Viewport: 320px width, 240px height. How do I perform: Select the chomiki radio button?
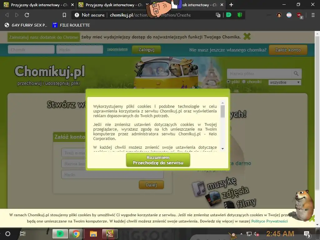coord(244,82)
